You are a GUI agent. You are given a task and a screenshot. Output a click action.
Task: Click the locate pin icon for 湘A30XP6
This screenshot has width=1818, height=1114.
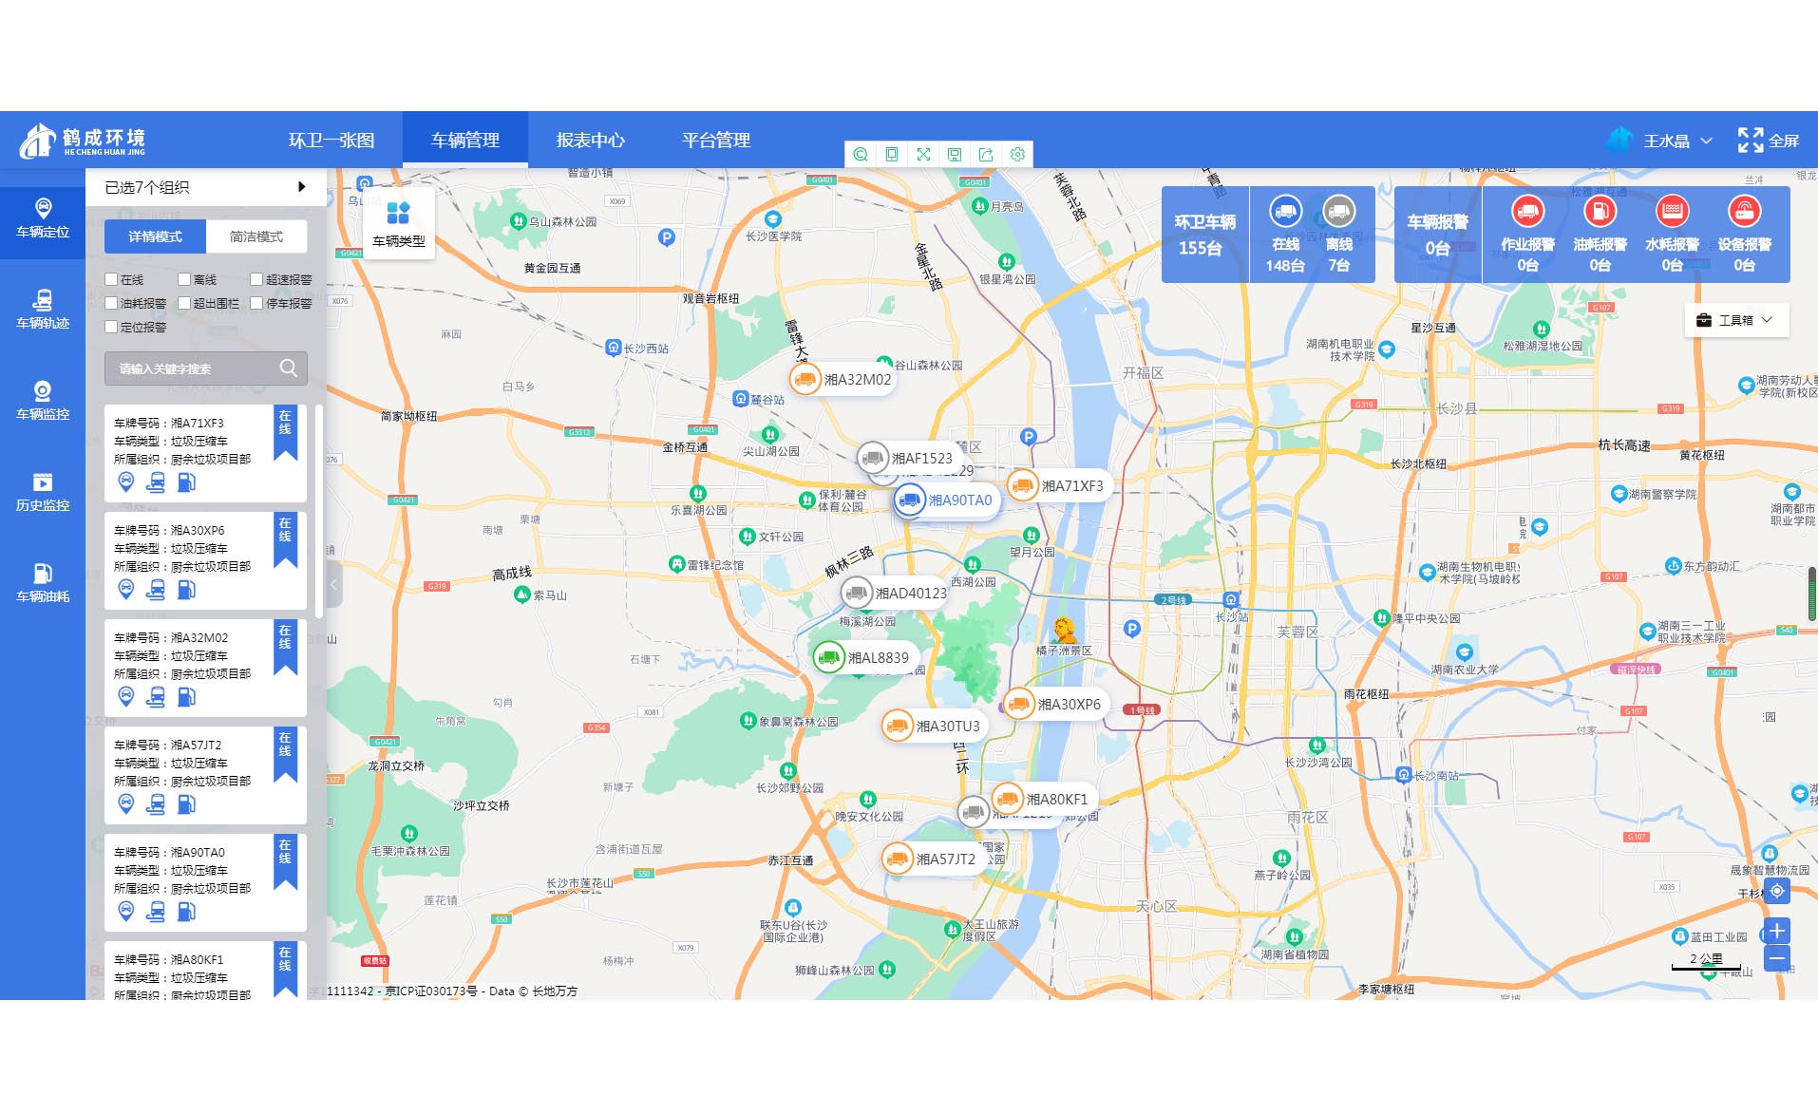click(x=126, y=590)
